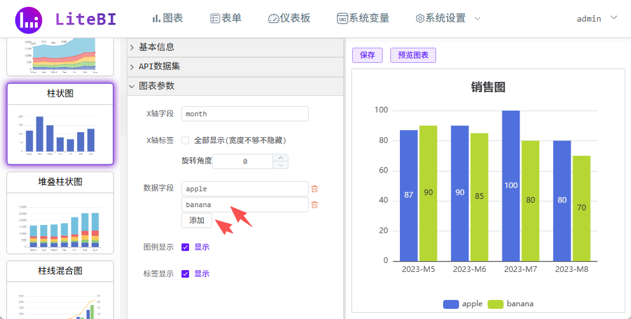Click the 预览图表 button

(x=413, y=55)
